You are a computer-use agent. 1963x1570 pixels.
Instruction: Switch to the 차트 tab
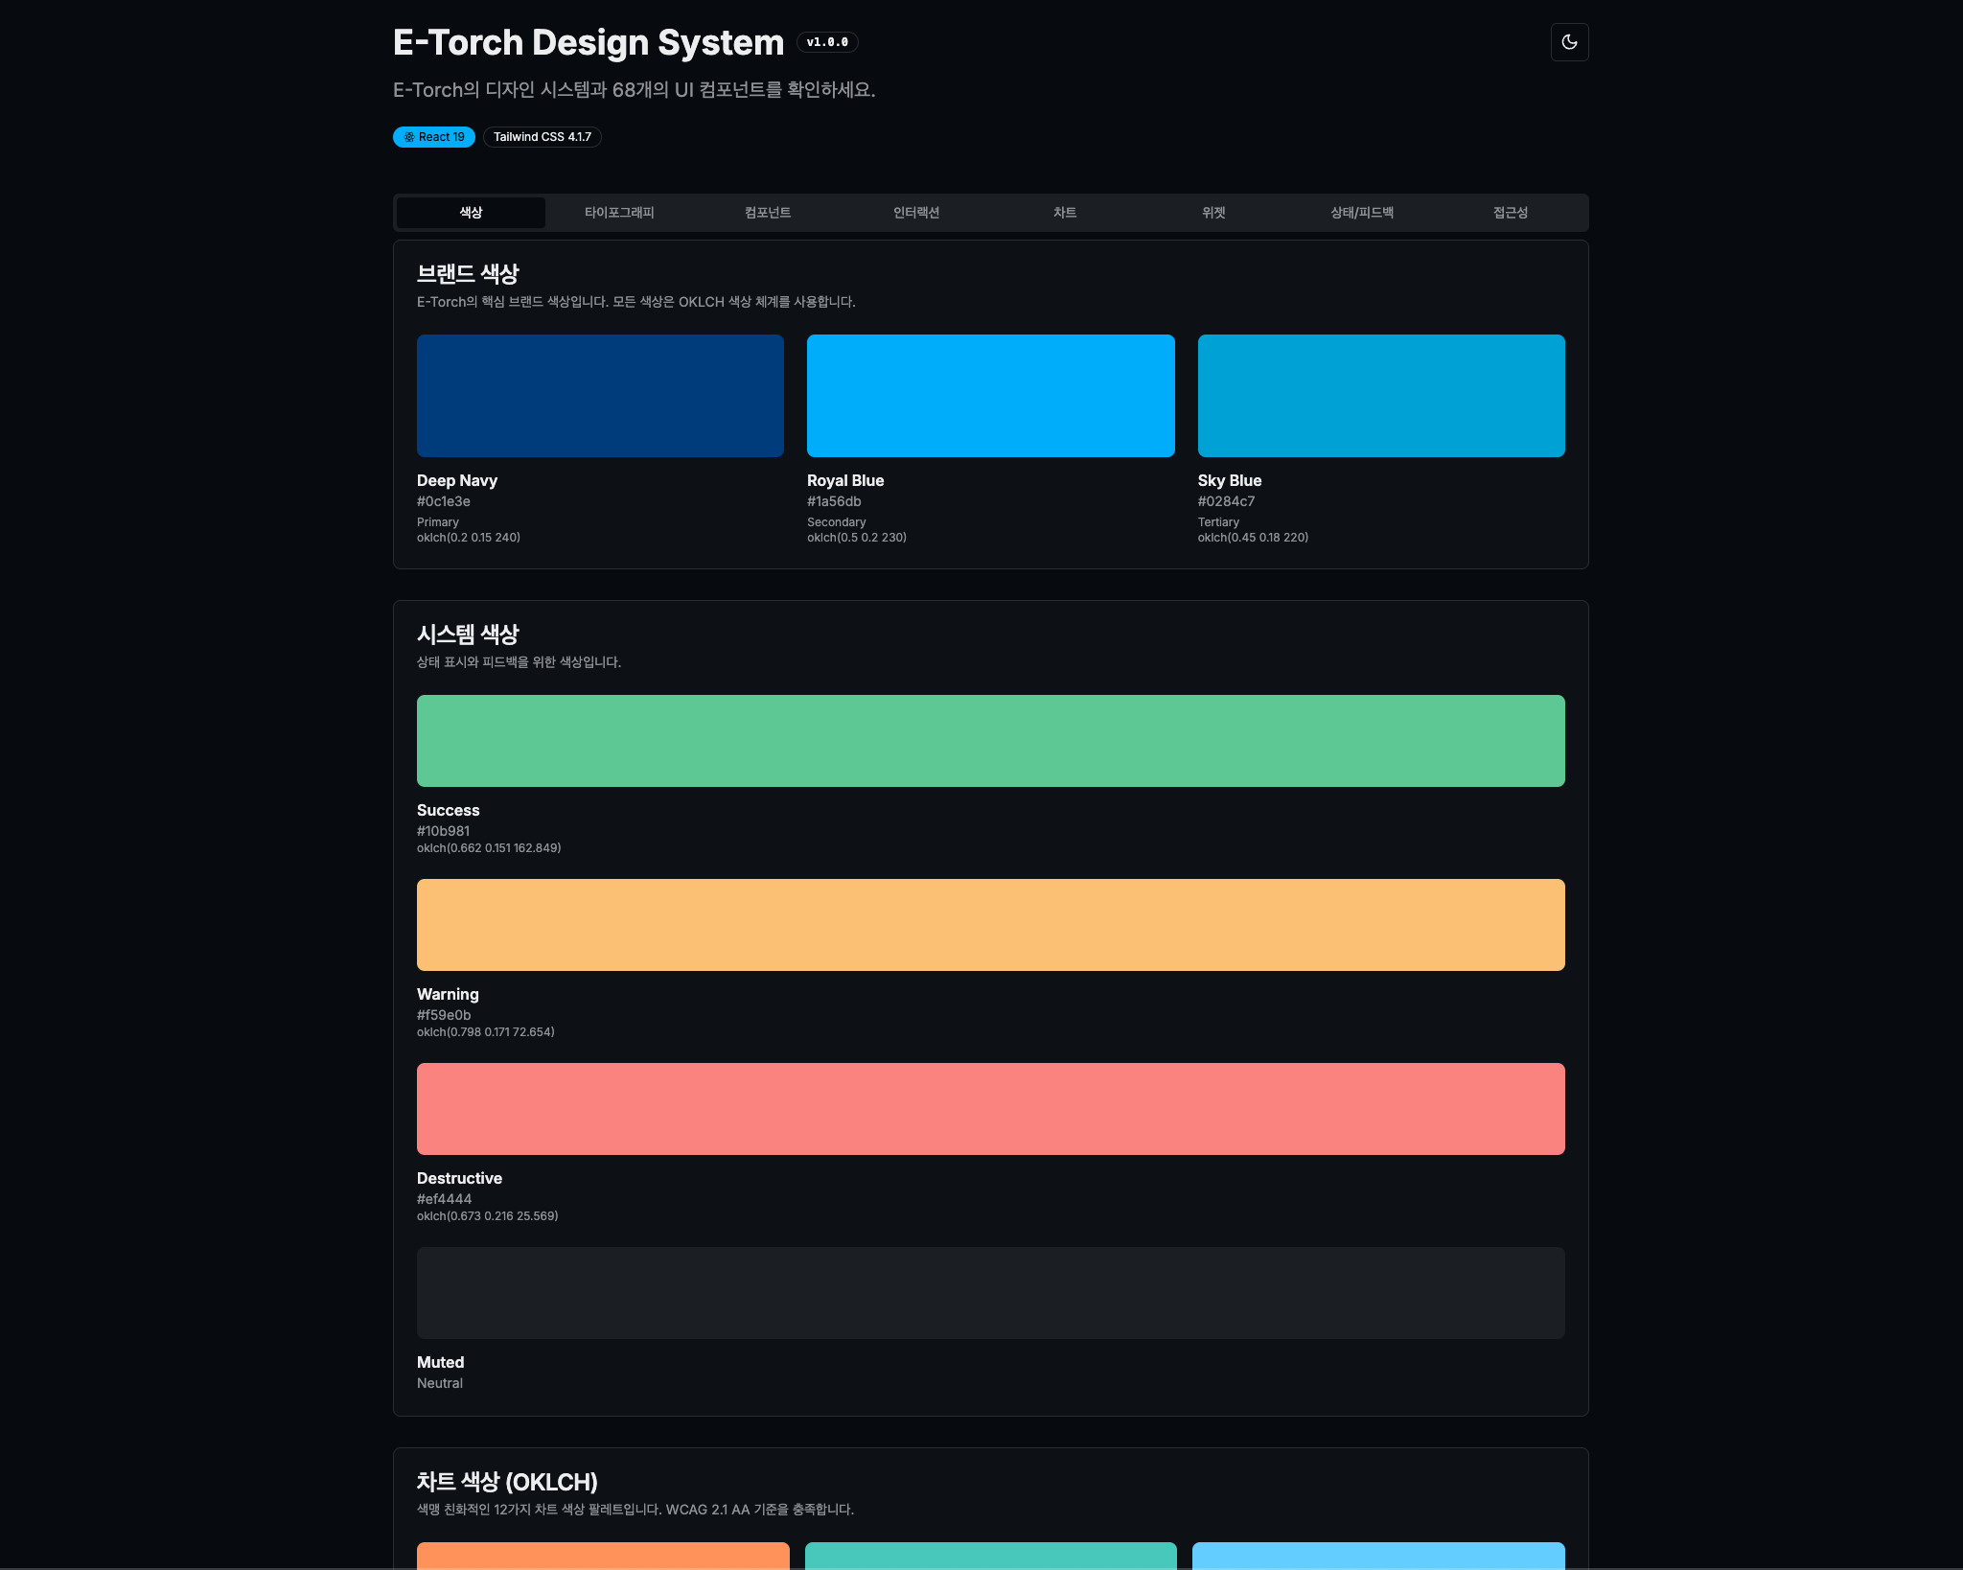[x=1065, y=213]
